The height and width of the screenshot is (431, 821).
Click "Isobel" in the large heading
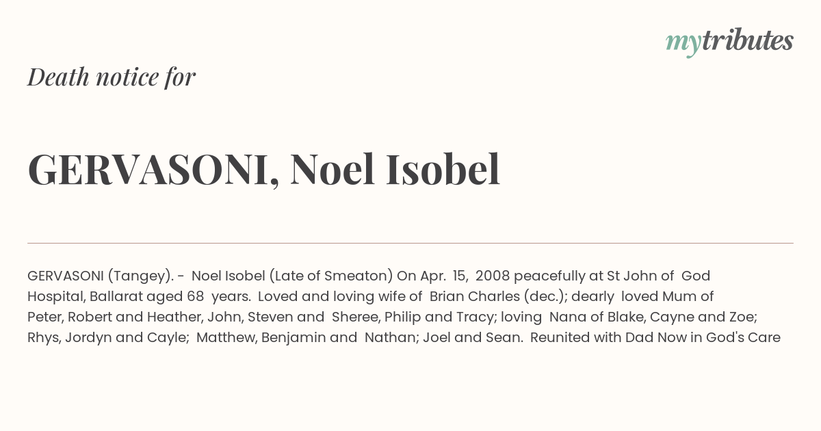click(443, 169)
